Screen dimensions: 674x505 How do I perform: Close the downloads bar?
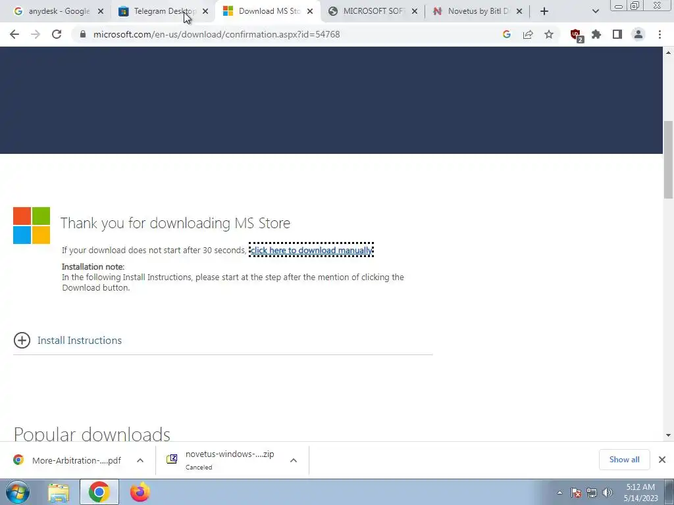pyautogui.click(x=662, y=460)
